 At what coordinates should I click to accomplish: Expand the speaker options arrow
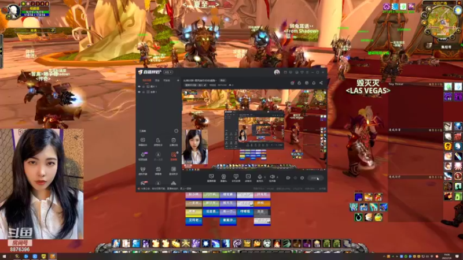(x=278, y=177)
